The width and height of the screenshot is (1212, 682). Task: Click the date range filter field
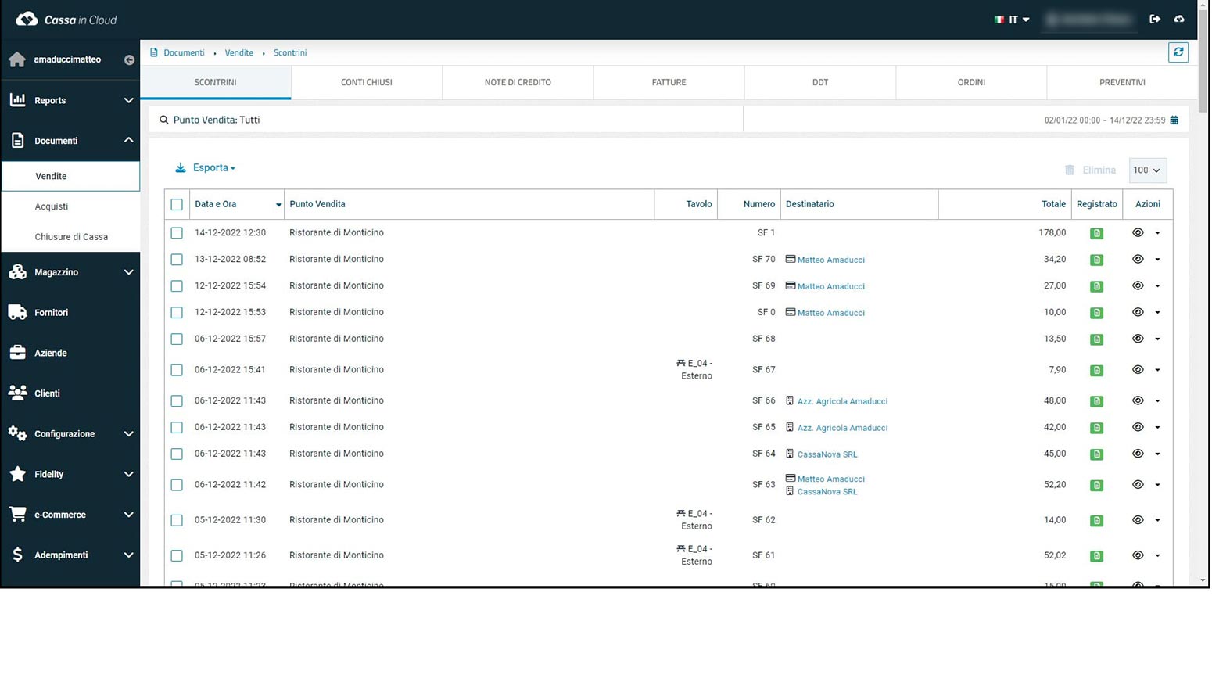[x=966, y=120]
